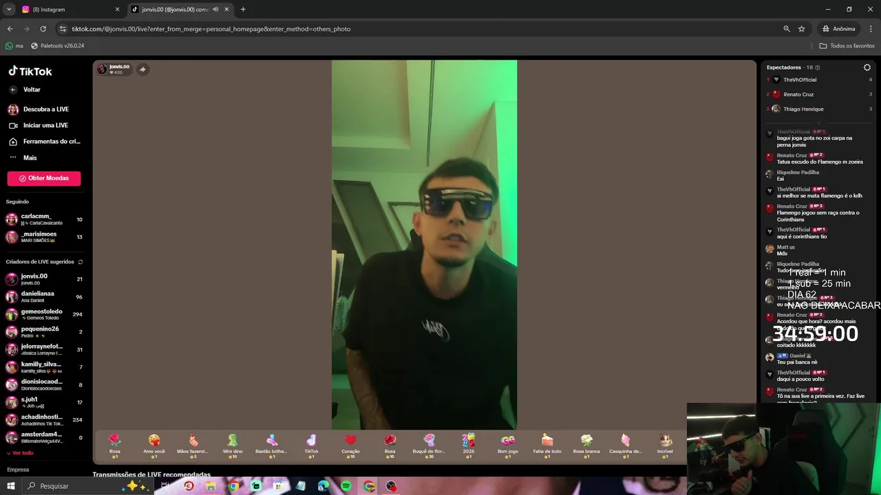The image size is (881, 495).
Task: Send the Buquê de flores gift
Action: (x=429, y=445)
